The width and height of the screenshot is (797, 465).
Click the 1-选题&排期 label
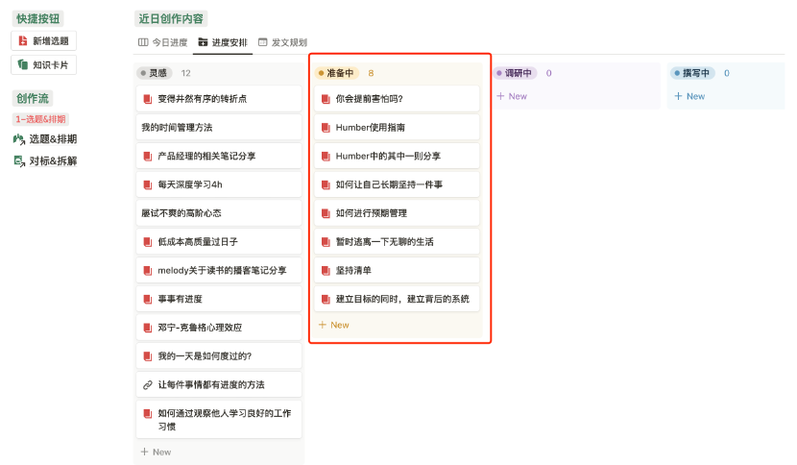(x=40, y=119)
